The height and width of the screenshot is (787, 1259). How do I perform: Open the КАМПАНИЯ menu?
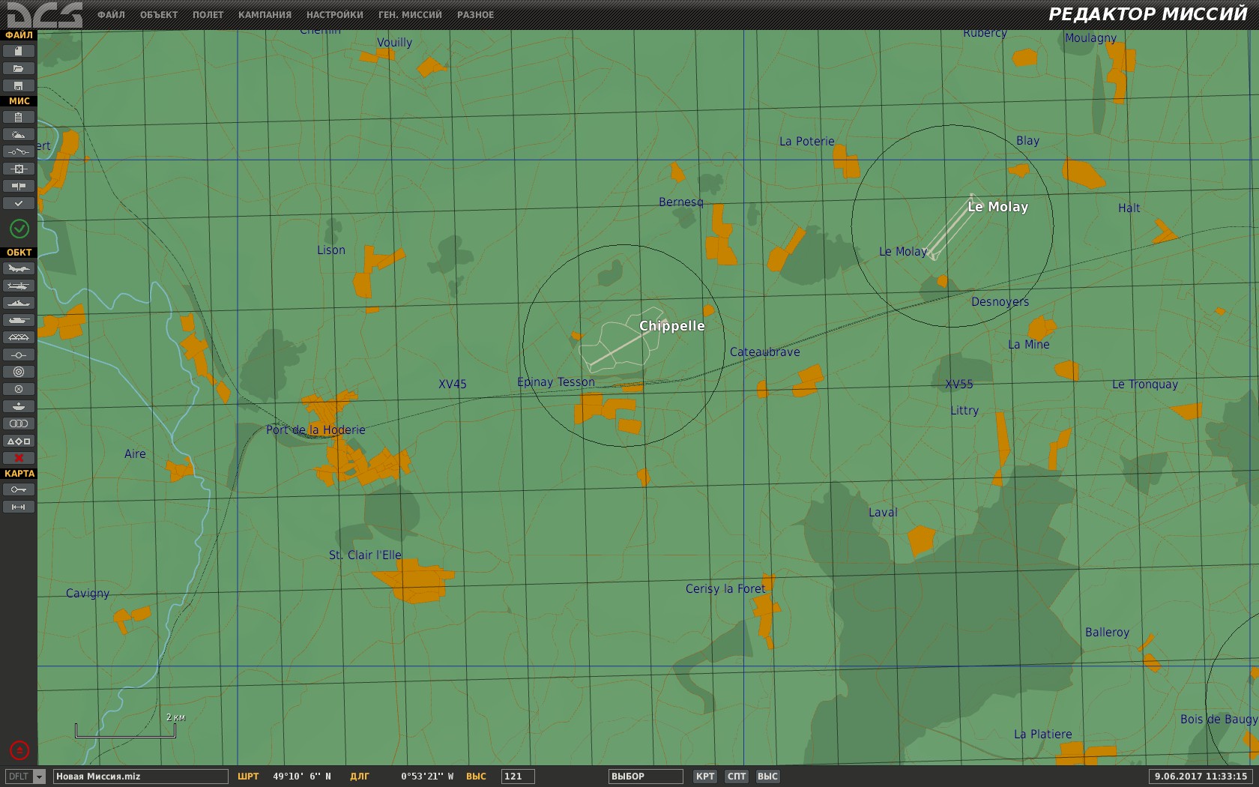tap(265, 14)
